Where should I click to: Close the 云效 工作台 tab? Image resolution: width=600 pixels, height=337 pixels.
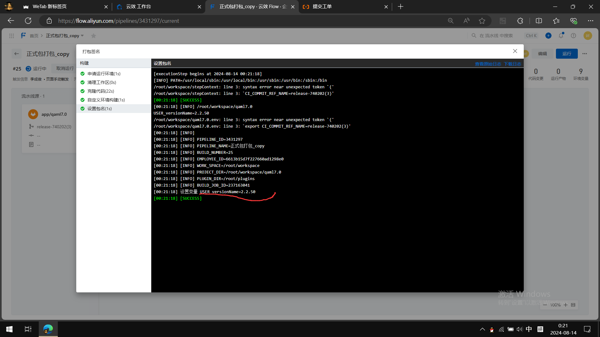coord(199,7)
